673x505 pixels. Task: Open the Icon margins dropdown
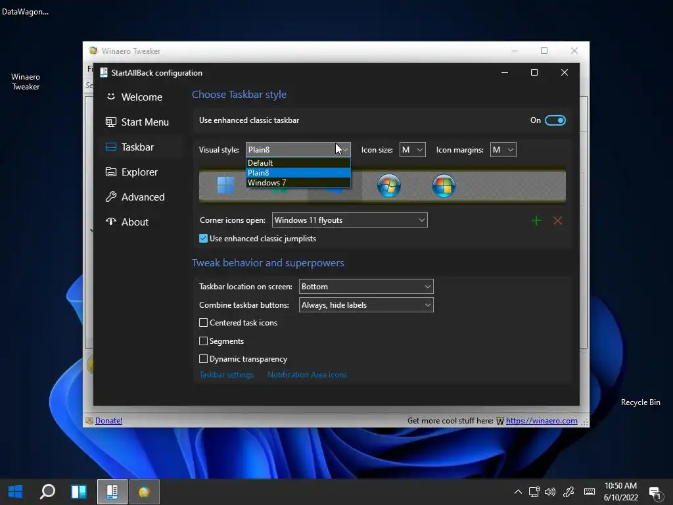coord(503,149)
